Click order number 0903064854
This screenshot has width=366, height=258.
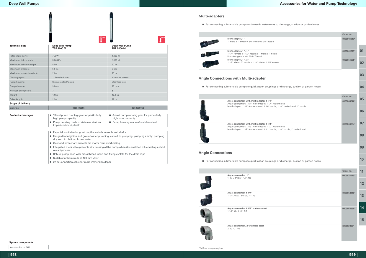pos(349,124)
